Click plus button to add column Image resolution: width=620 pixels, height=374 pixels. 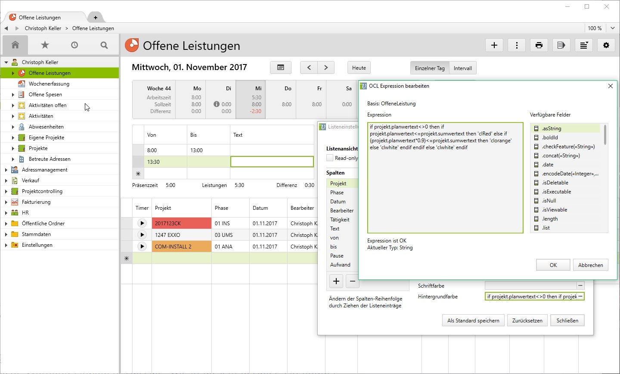(x=336, y=281)
